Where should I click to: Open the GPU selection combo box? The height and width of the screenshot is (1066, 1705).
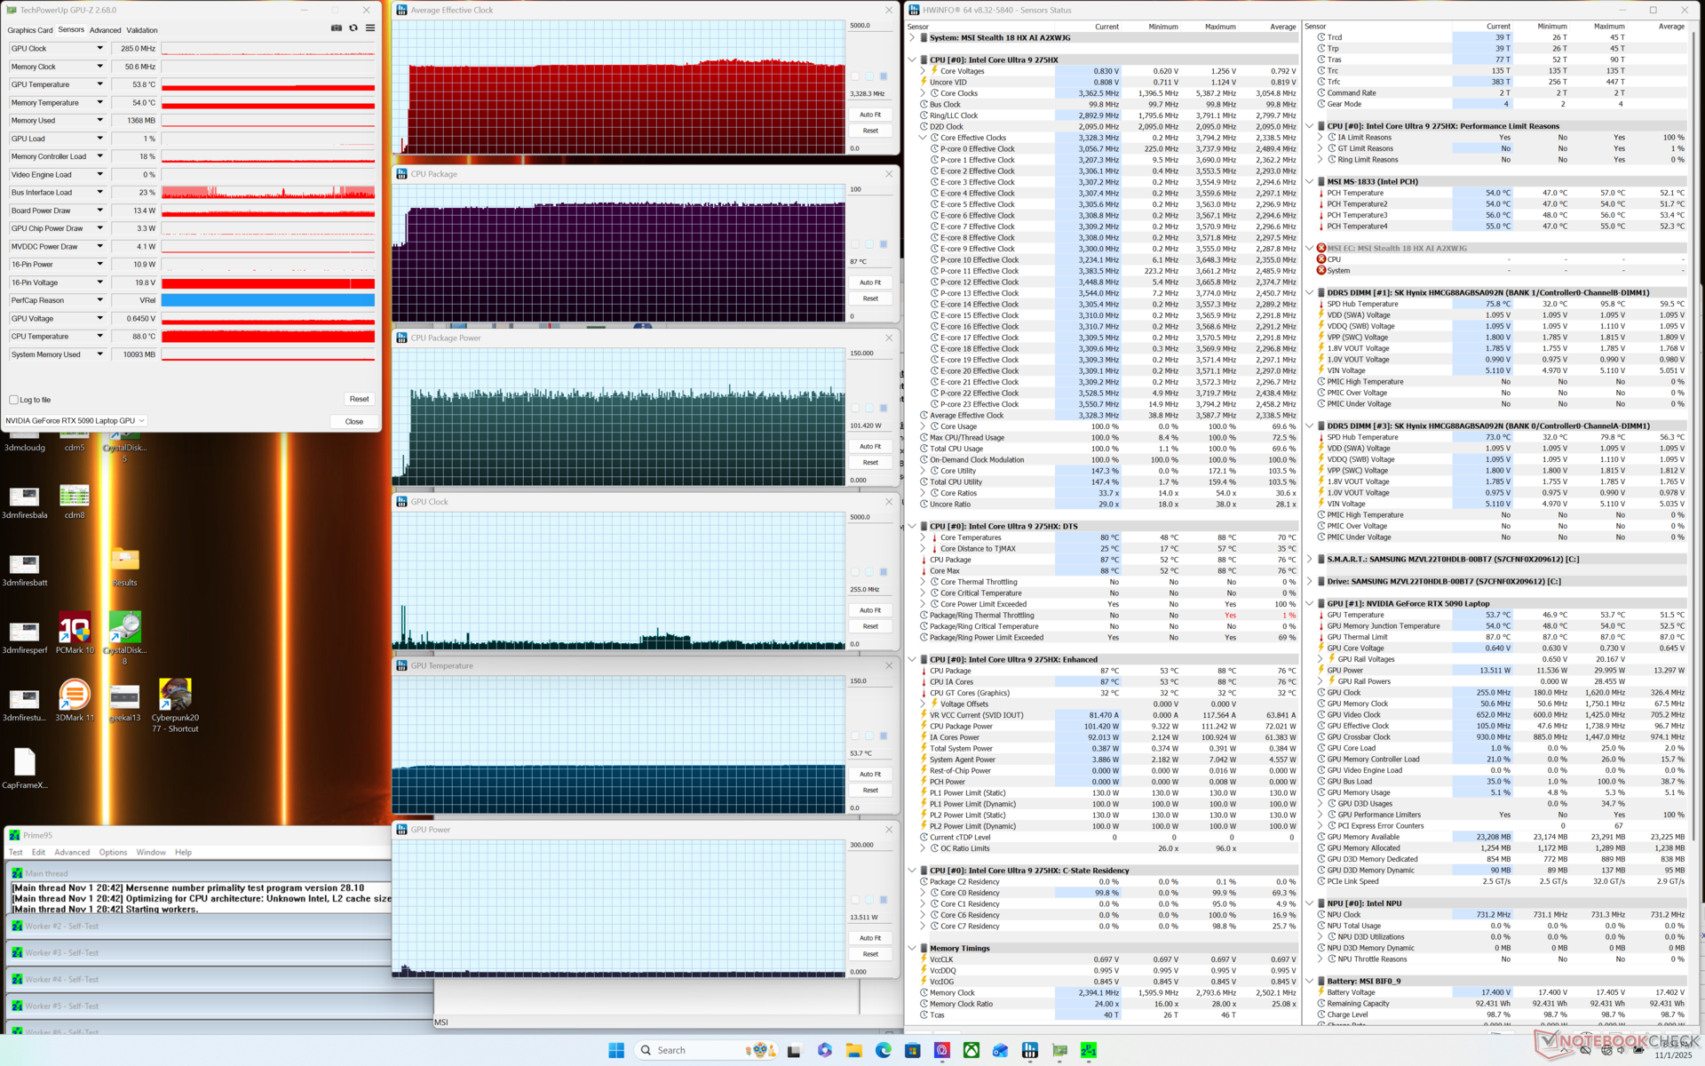click(x=75, y=421)
